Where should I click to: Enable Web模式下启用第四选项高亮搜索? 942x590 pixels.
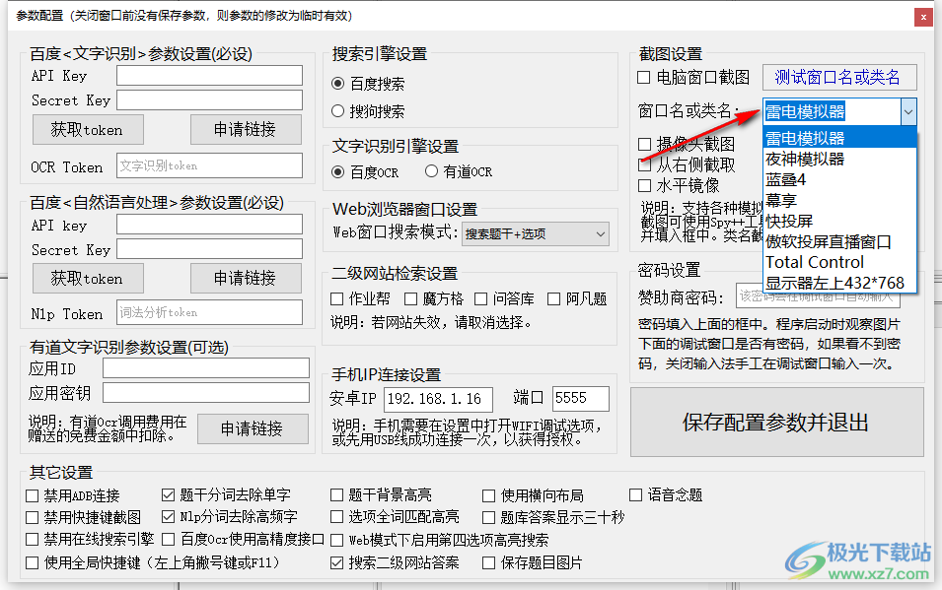(x=337, y=540)
